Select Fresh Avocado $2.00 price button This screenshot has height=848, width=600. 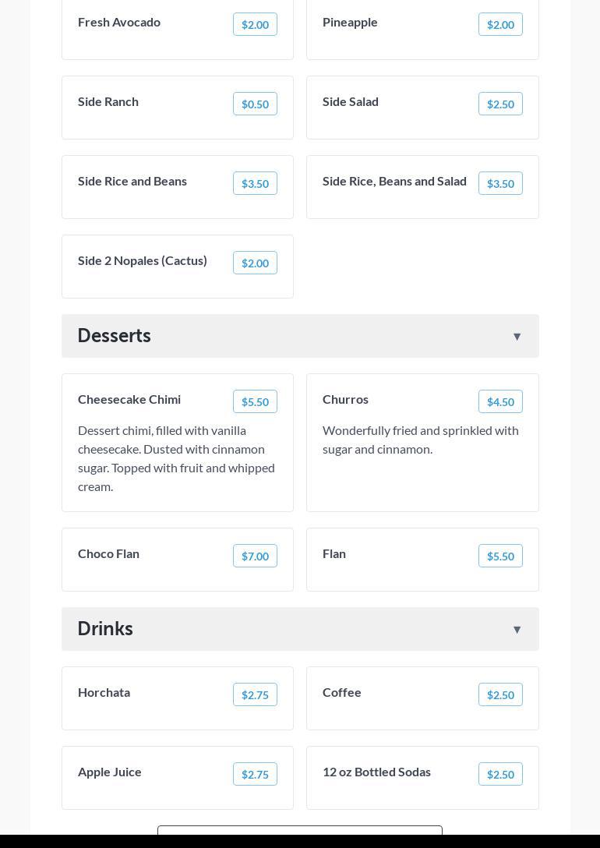click(x=255, y=25)
